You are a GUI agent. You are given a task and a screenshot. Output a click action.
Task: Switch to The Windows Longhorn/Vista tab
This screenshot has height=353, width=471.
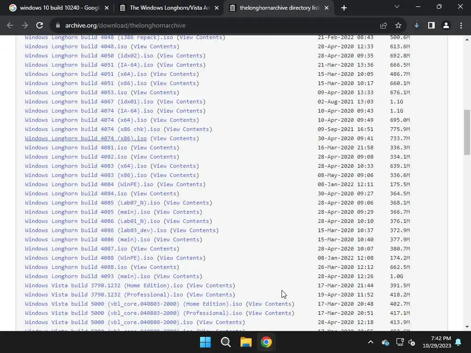[x=169, y=8]
